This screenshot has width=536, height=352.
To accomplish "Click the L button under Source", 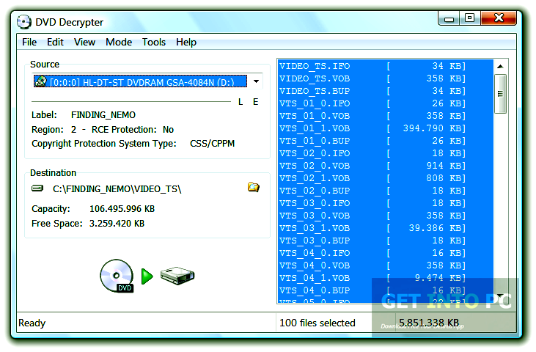I will (241, 102).
